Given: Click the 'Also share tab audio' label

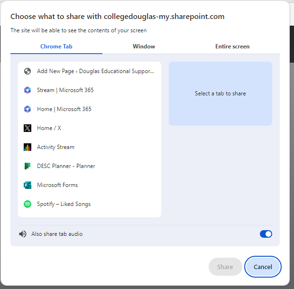Looking at the screenshot, I should (x=57, y=234).
